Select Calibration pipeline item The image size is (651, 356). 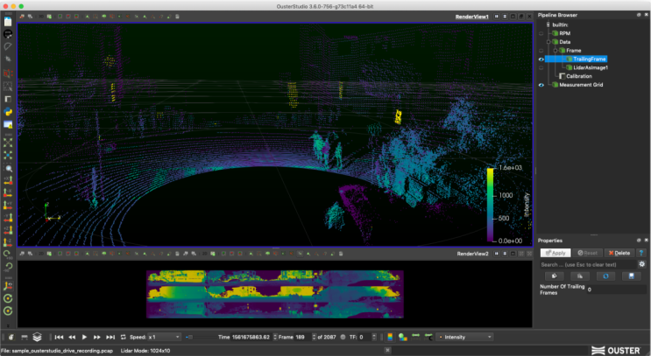point(579,76)
